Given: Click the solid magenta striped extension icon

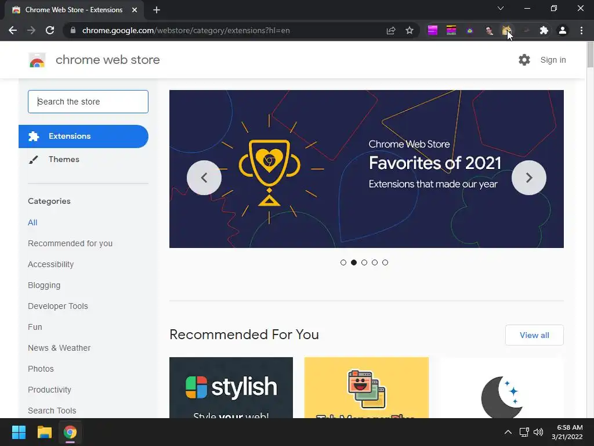Looking at the screenshot, I should pyautogui.click(x=433, y=30).
